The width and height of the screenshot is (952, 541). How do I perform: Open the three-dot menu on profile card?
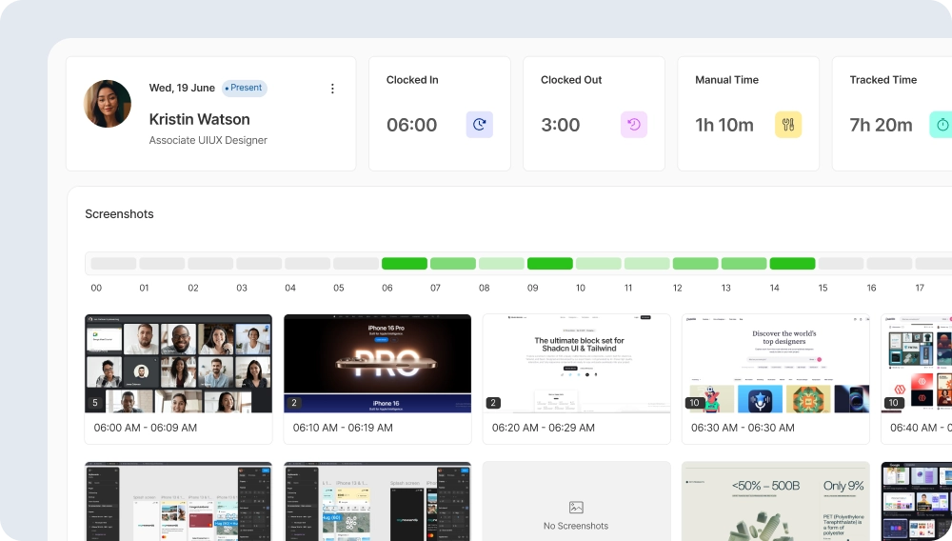[x=332, y=89]
